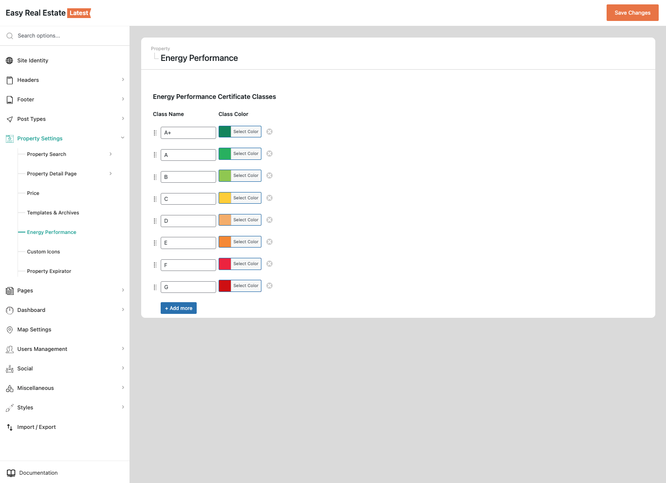Screen dimensions: 666x483
Task: Expand the Users Management section
Action: coord(123,349)
